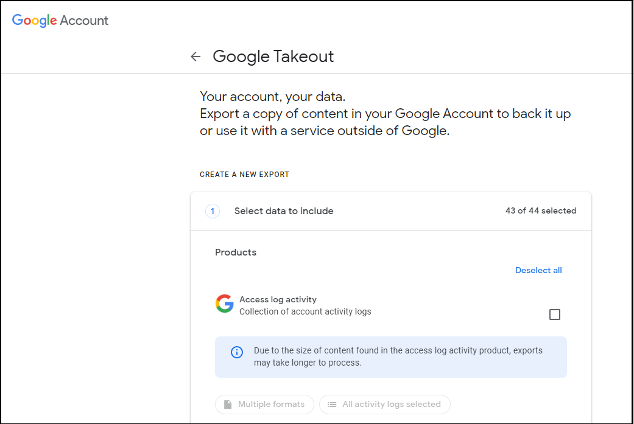Click the 43 of 44 selected text
This screenshot has width=634, height=424.
pos(541,211)
